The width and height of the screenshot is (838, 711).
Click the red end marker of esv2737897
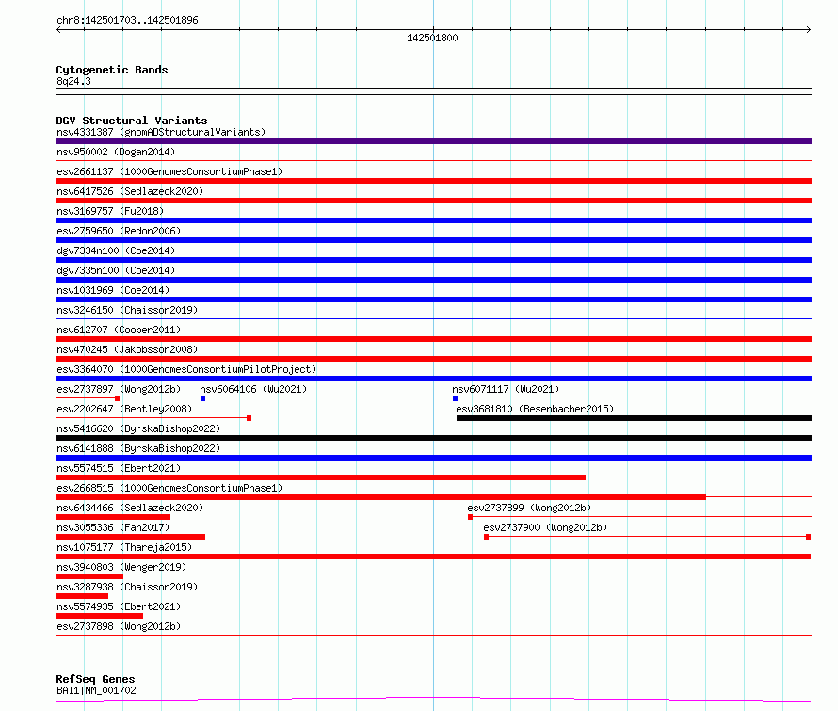click(117, 398)
